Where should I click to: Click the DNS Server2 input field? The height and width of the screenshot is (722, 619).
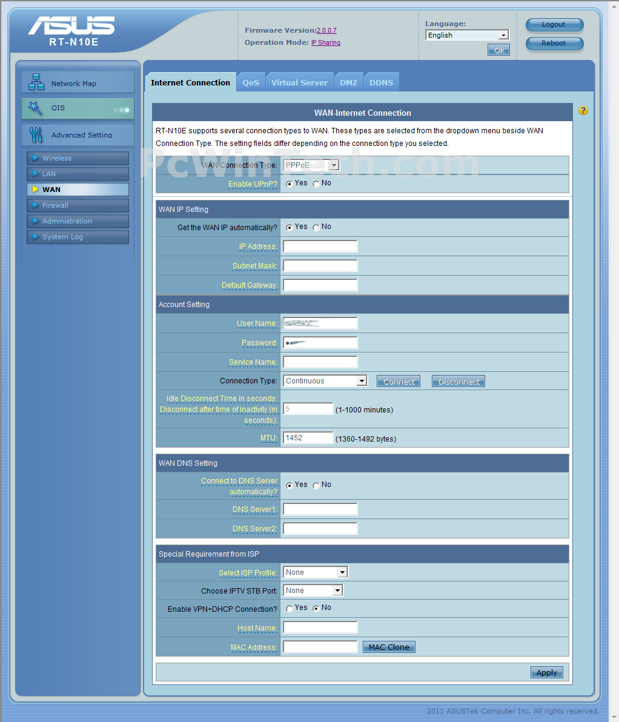pos(320,529)
